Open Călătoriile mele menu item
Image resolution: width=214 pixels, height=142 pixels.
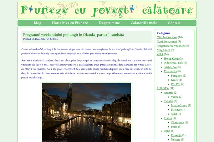(144, 23)
